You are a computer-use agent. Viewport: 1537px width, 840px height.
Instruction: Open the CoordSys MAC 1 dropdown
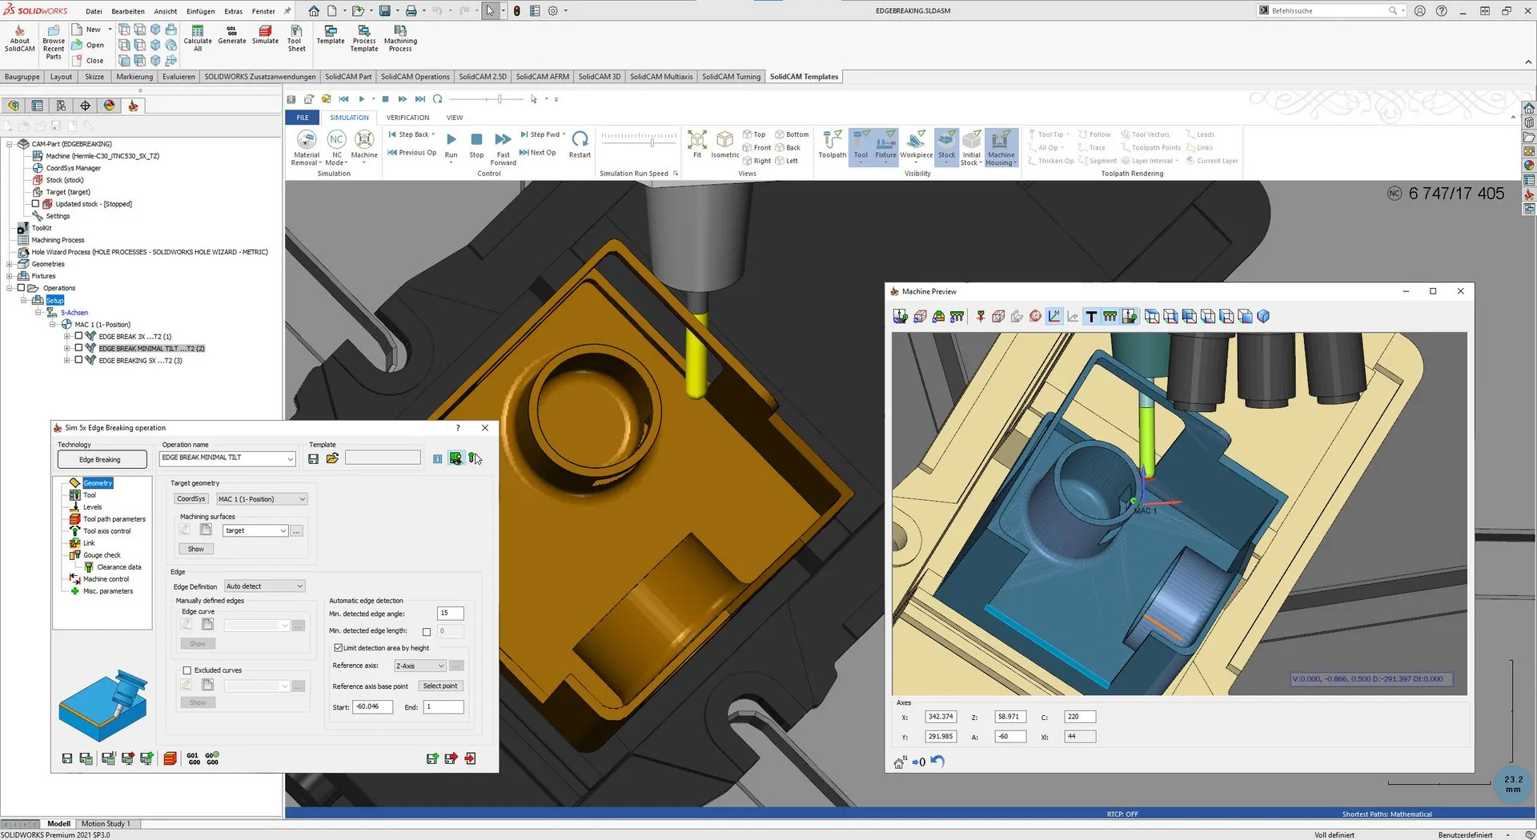pyautogui.click(x=262, y=499)
